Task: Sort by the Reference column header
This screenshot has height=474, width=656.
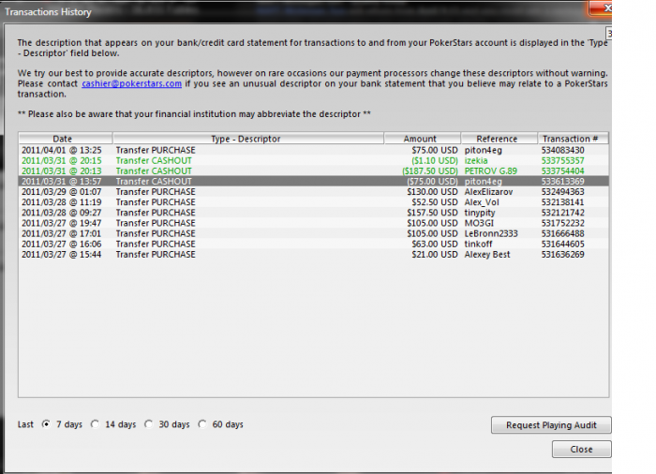Action: tap(499, 139)
